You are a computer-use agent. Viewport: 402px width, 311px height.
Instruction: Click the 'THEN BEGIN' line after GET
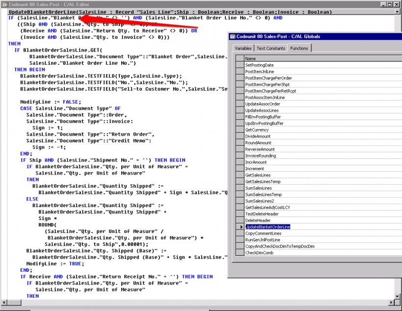[x=29, y=70]
